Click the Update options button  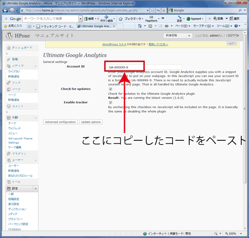pos(91,122)
